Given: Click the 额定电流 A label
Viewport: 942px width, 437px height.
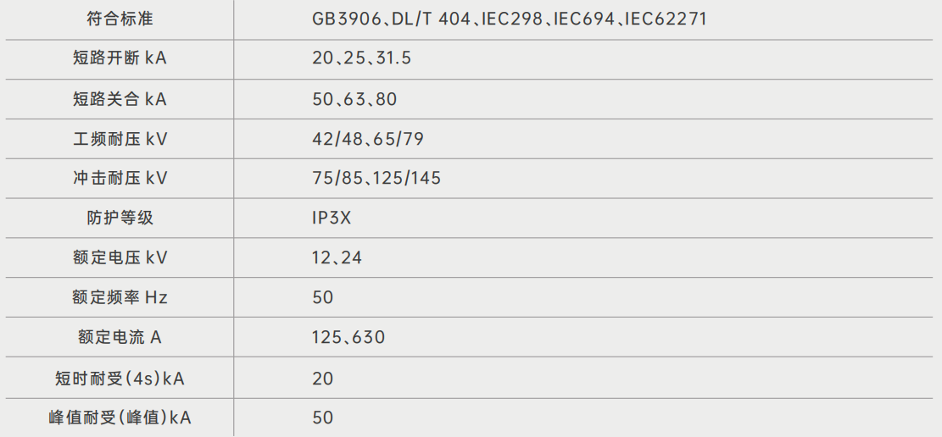Looking at the screenshot, I should click(120, 337).
